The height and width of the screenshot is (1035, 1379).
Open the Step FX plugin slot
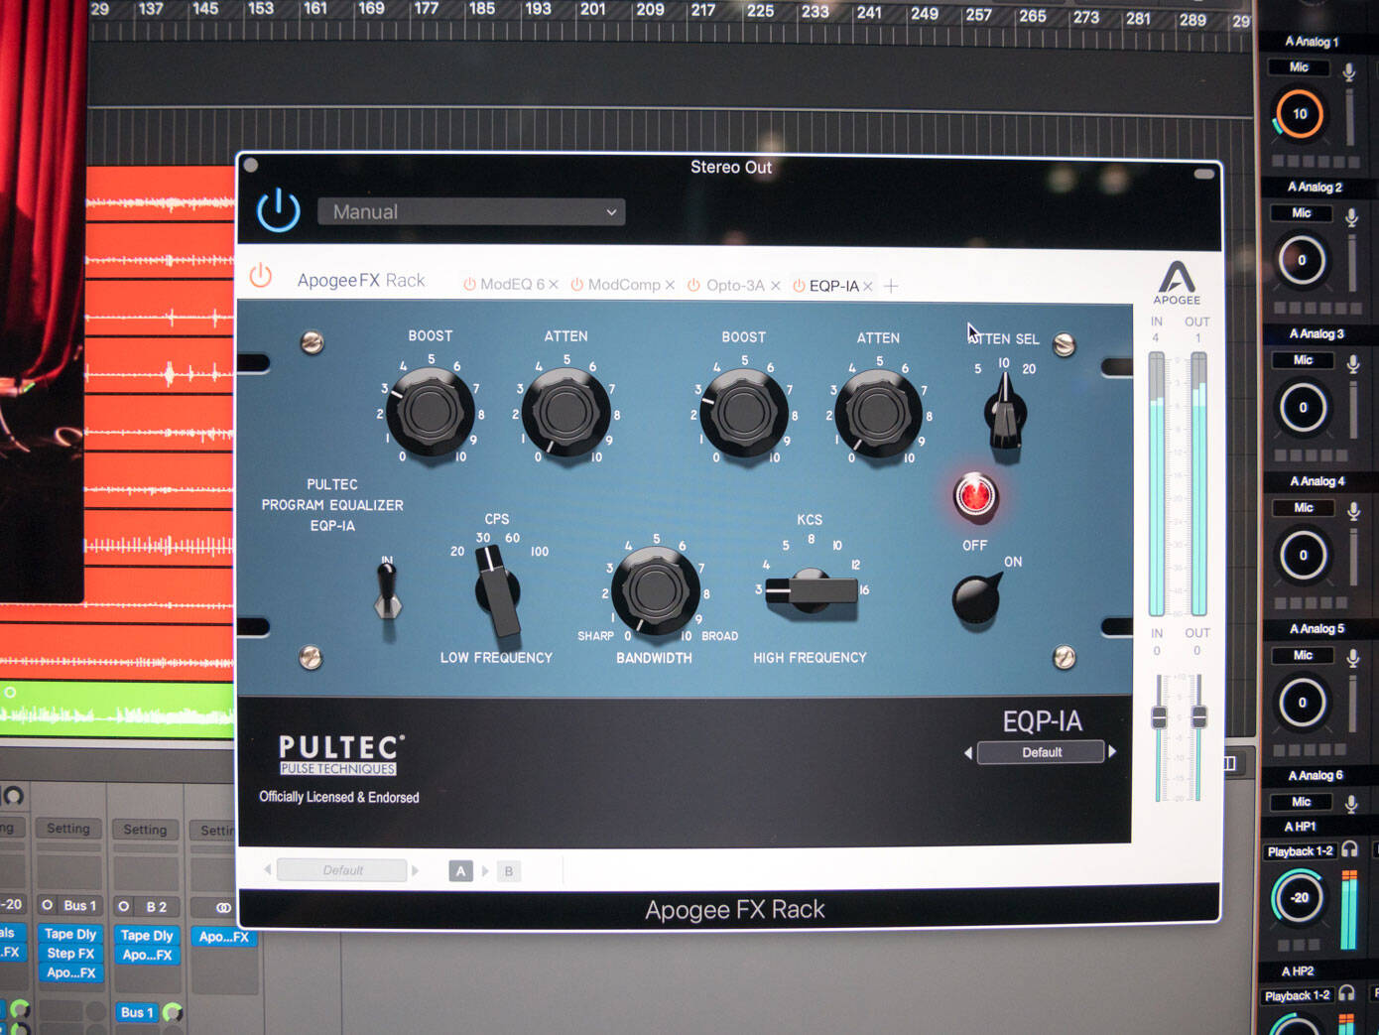coord(70,953)
